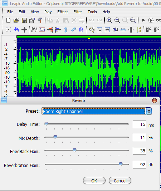The width and height of the screenshot is (161, 191).
Task: Click the Delay Time value field
Action: (x=140, y=124)
